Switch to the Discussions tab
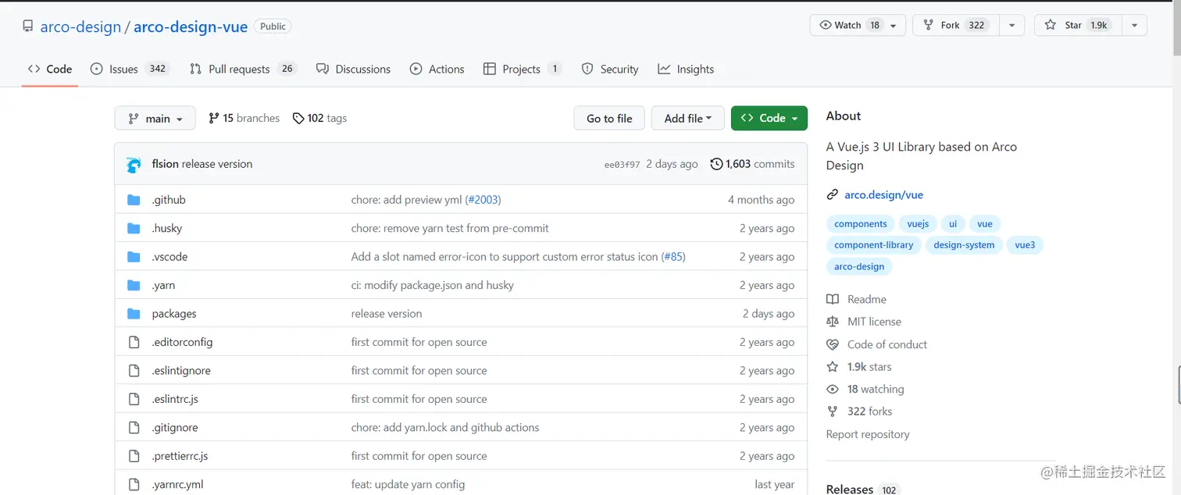The image size is (1181, 495). coord(353,69)
